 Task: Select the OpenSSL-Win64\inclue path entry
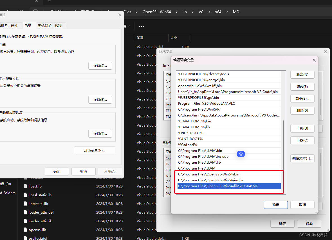coord(229,180)
